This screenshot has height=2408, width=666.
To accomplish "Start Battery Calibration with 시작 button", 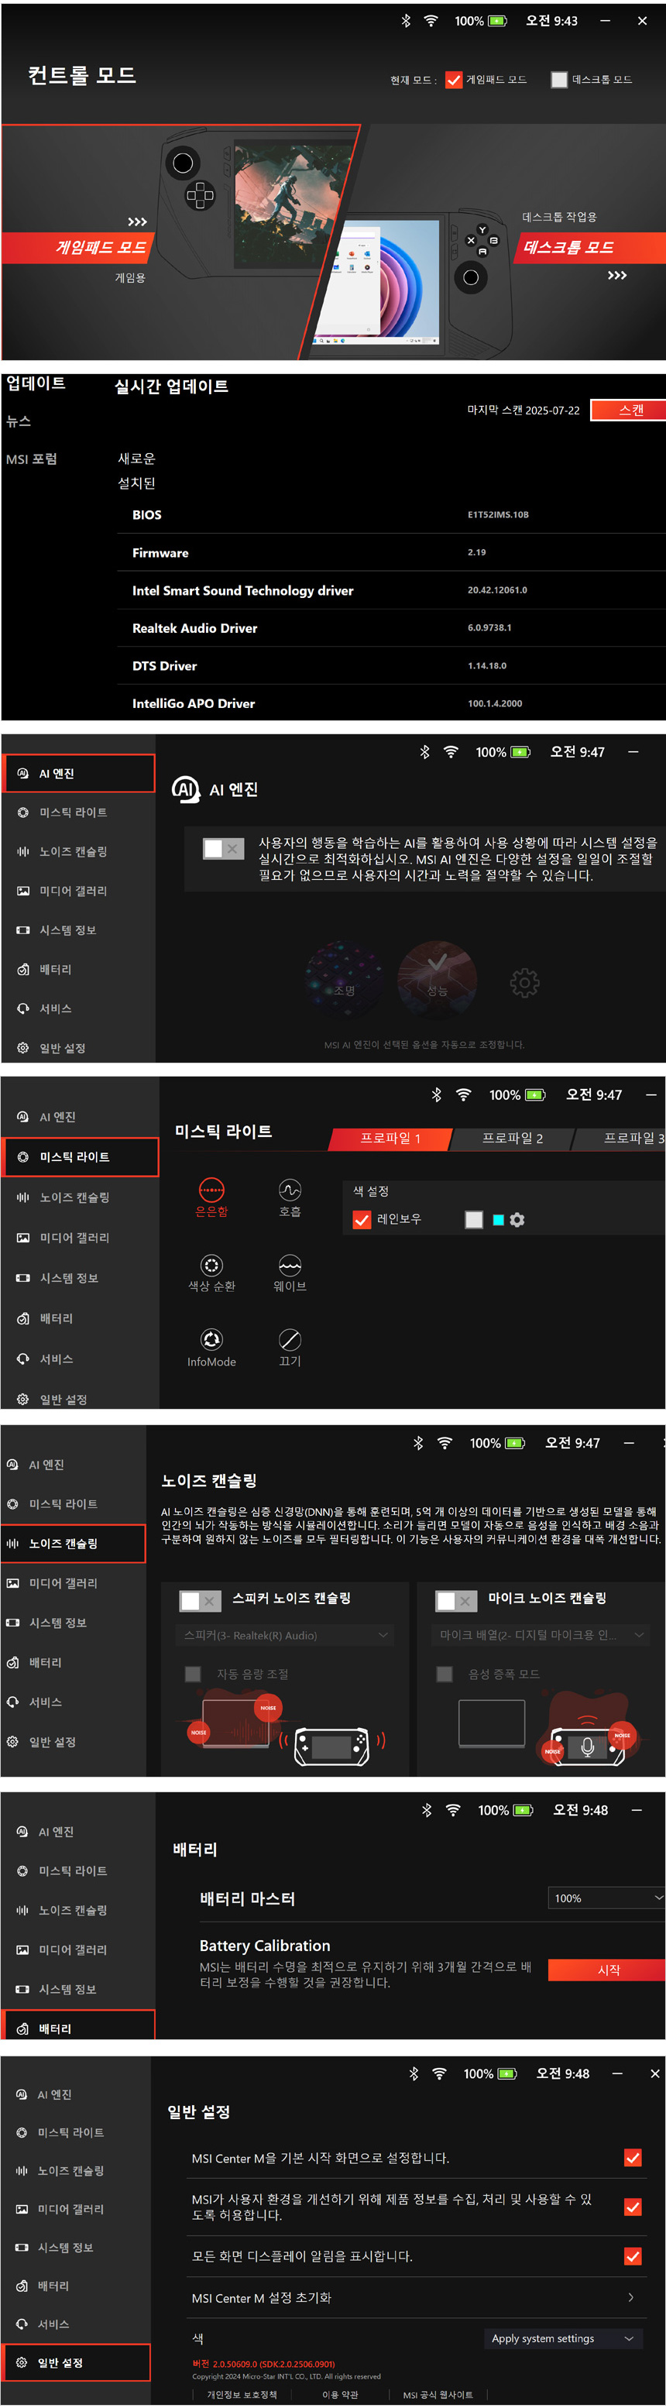I will pos(607,1970).
